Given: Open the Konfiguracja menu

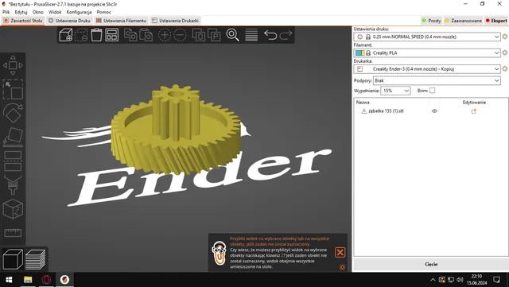Looking at the screenshot, I should (79, 12).
